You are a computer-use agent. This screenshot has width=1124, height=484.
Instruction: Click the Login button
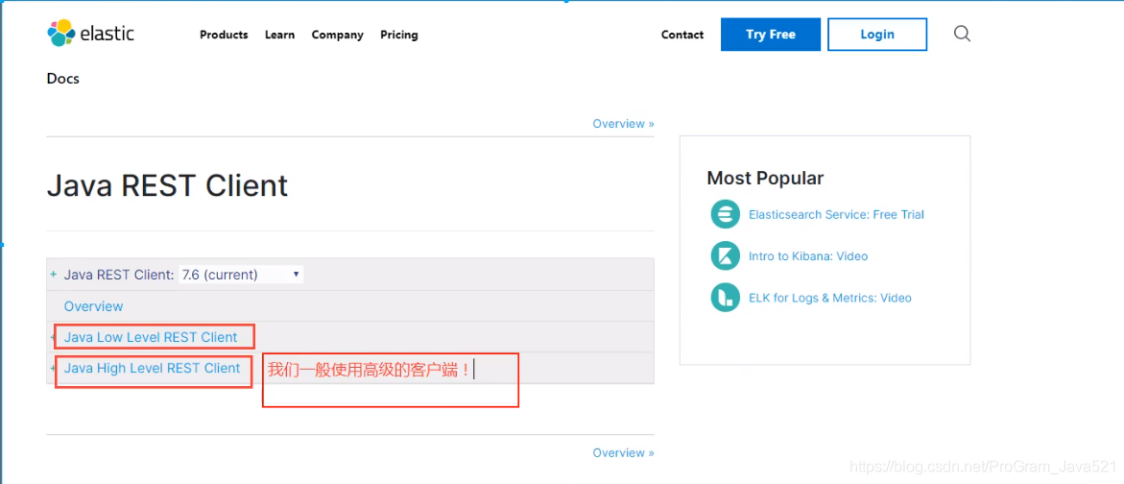(877, 35)
